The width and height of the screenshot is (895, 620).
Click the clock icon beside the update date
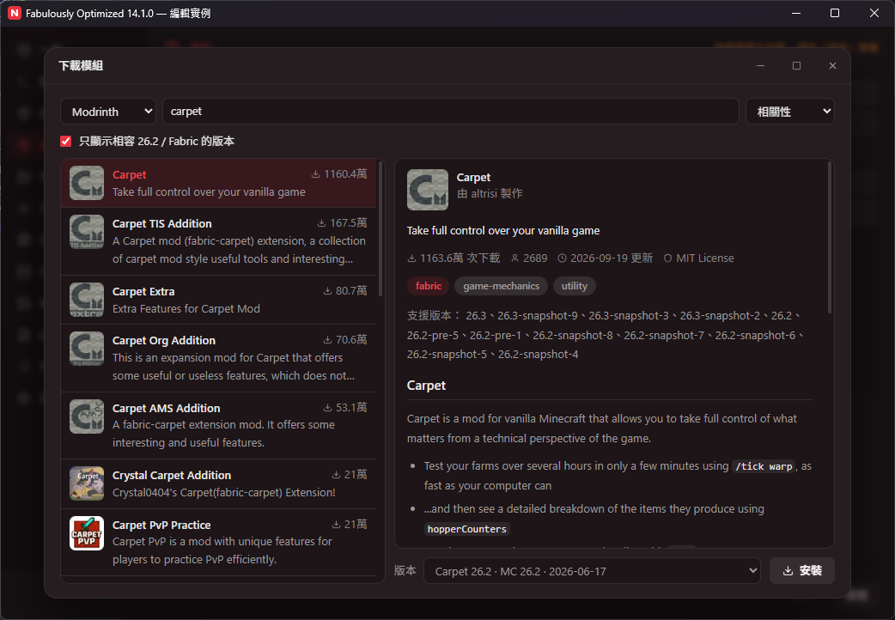(x=563, y=258)
